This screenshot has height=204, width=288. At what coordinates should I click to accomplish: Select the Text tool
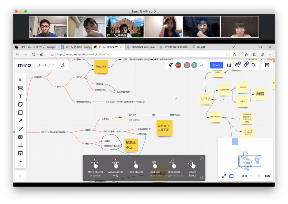click(x=21, y=96)
